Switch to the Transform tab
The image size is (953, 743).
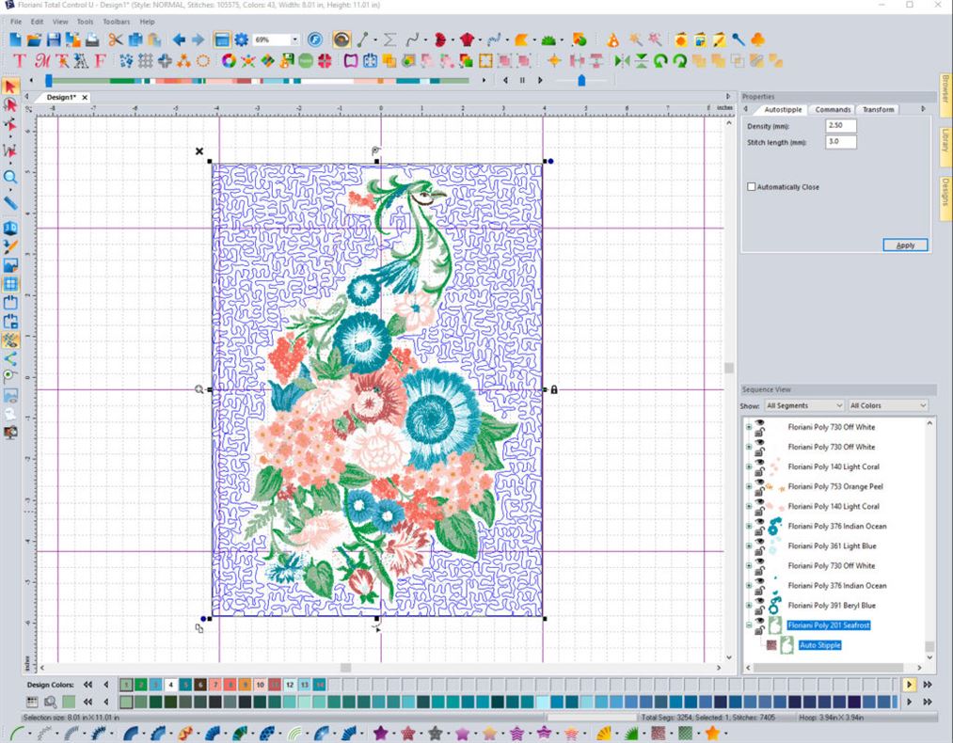[877, 109]
